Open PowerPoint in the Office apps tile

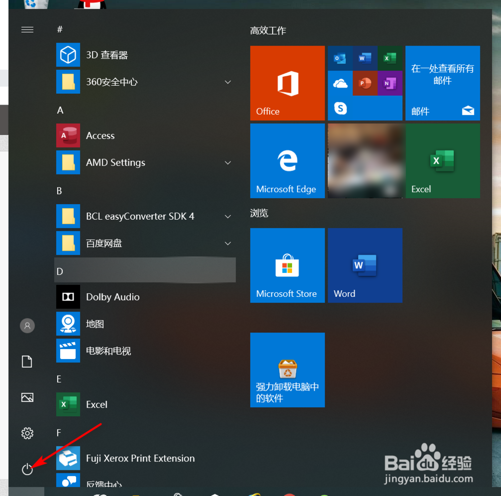pyautogui.click(x=365, y=83)
